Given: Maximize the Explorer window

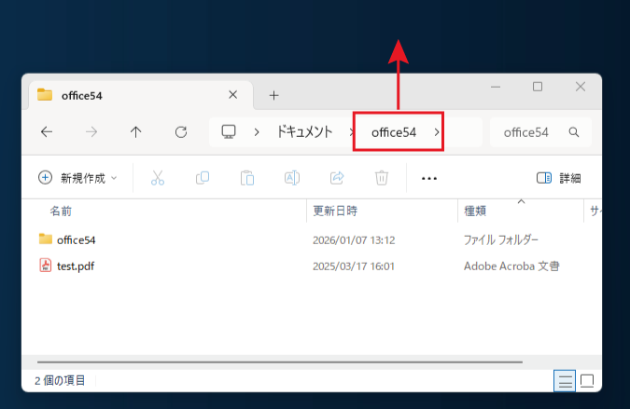Looking at the screenshot, I should click(x=538, y=87).
